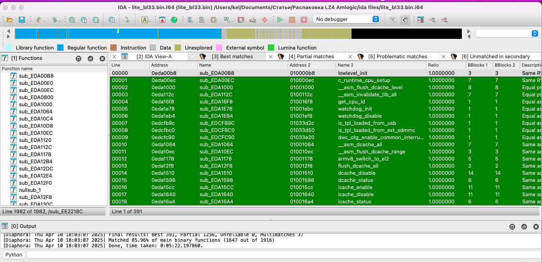Viewport: 542px width, 262px height.
Task: Sort by the Ratio column header
Action: coord(446,65)
